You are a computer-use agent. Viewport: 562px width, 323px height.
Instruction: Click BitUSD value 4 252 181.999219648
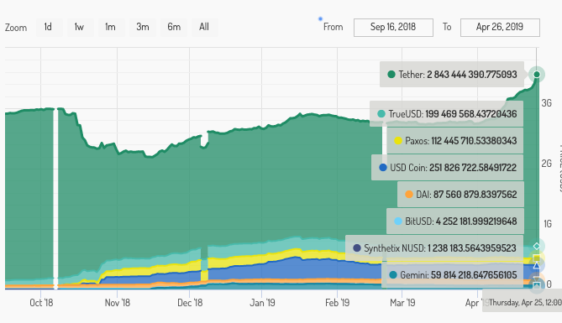point(476,221)
